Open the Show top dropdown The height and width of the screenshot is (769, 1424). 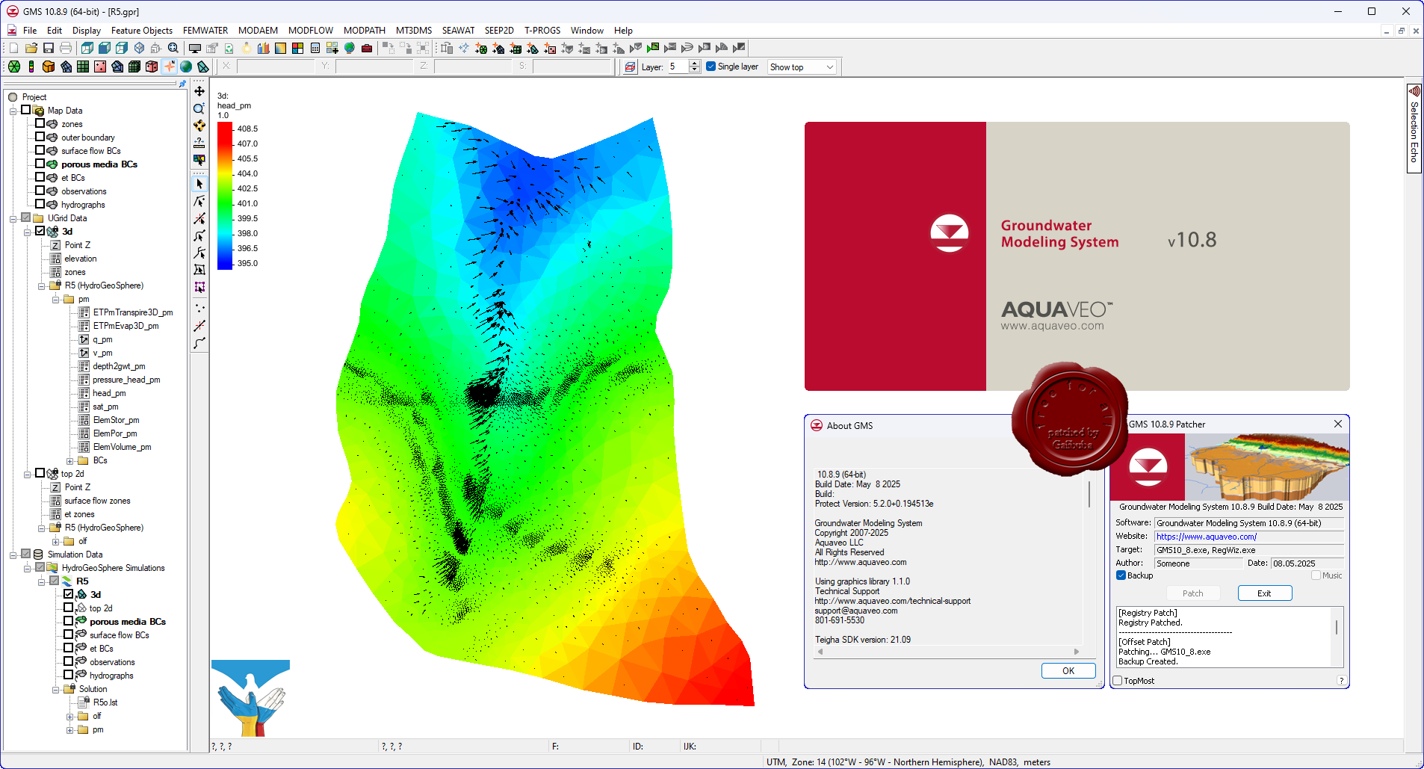[x=802, y=67]
